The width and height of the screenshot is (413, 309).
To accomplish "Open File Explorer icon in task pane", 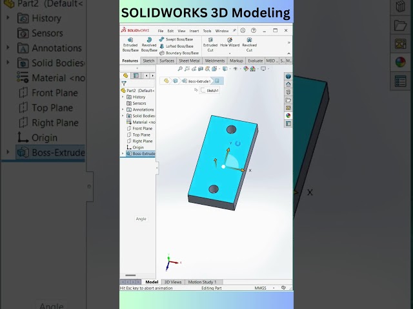I will (x=288, y=100).
